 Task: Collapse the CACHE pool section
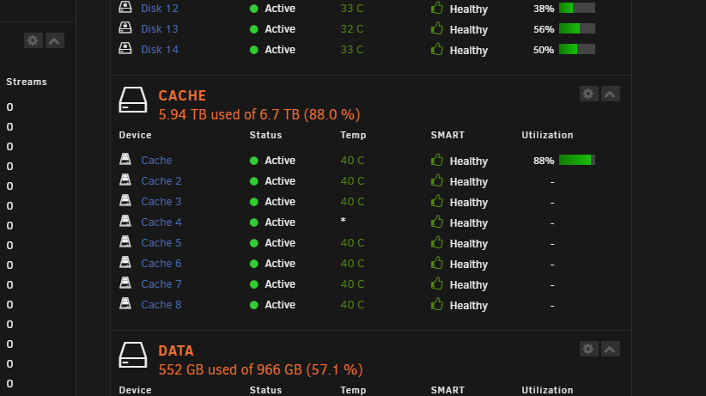pyautogui.click(x=610, y=94)
